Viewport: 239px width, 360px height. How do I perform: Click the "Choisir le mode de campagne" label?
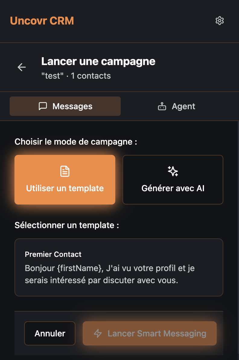[x=76, y=142]
